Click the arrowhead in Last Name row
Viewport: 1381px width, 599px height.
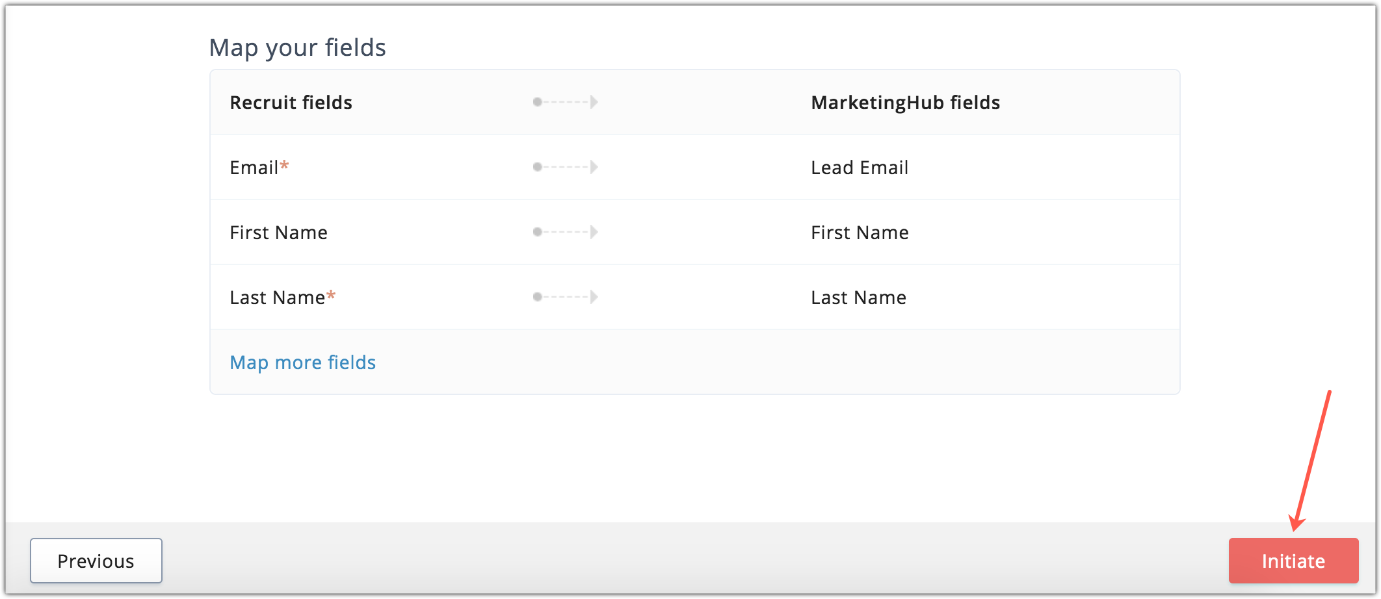(x=594, y=297)
